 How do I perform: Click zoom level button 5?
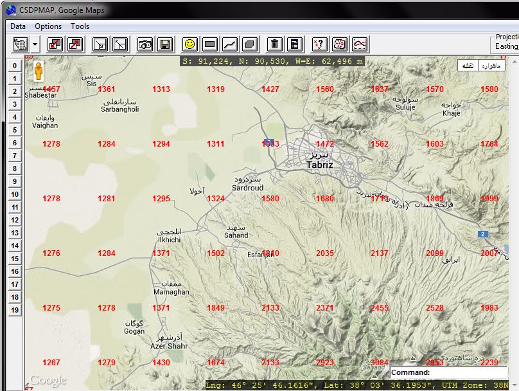tap(15, 130)
